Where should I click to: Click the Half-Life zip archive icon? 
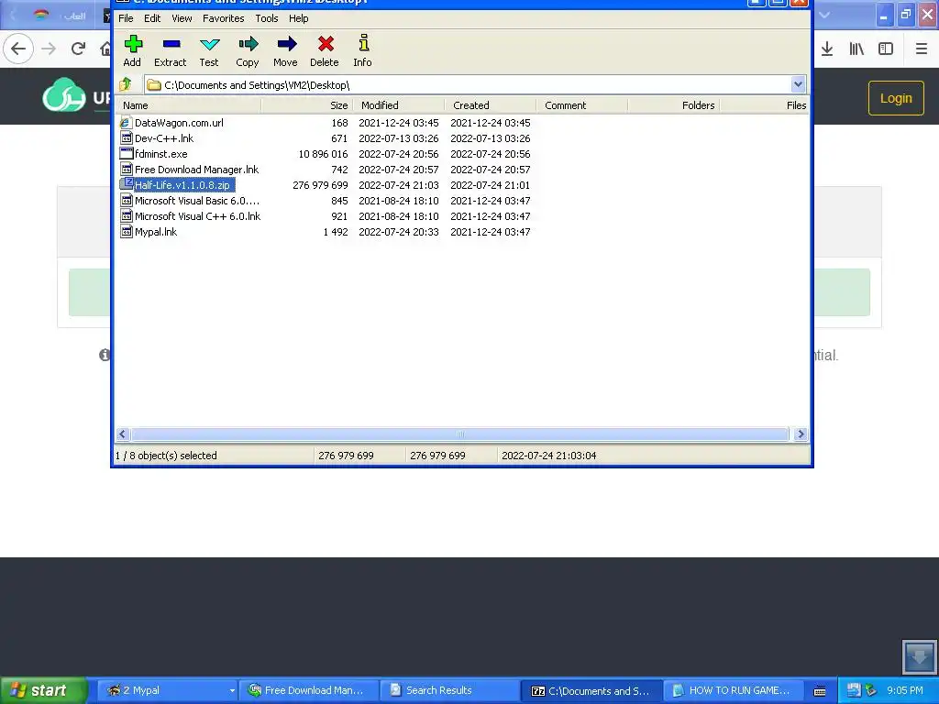[126, 185]
